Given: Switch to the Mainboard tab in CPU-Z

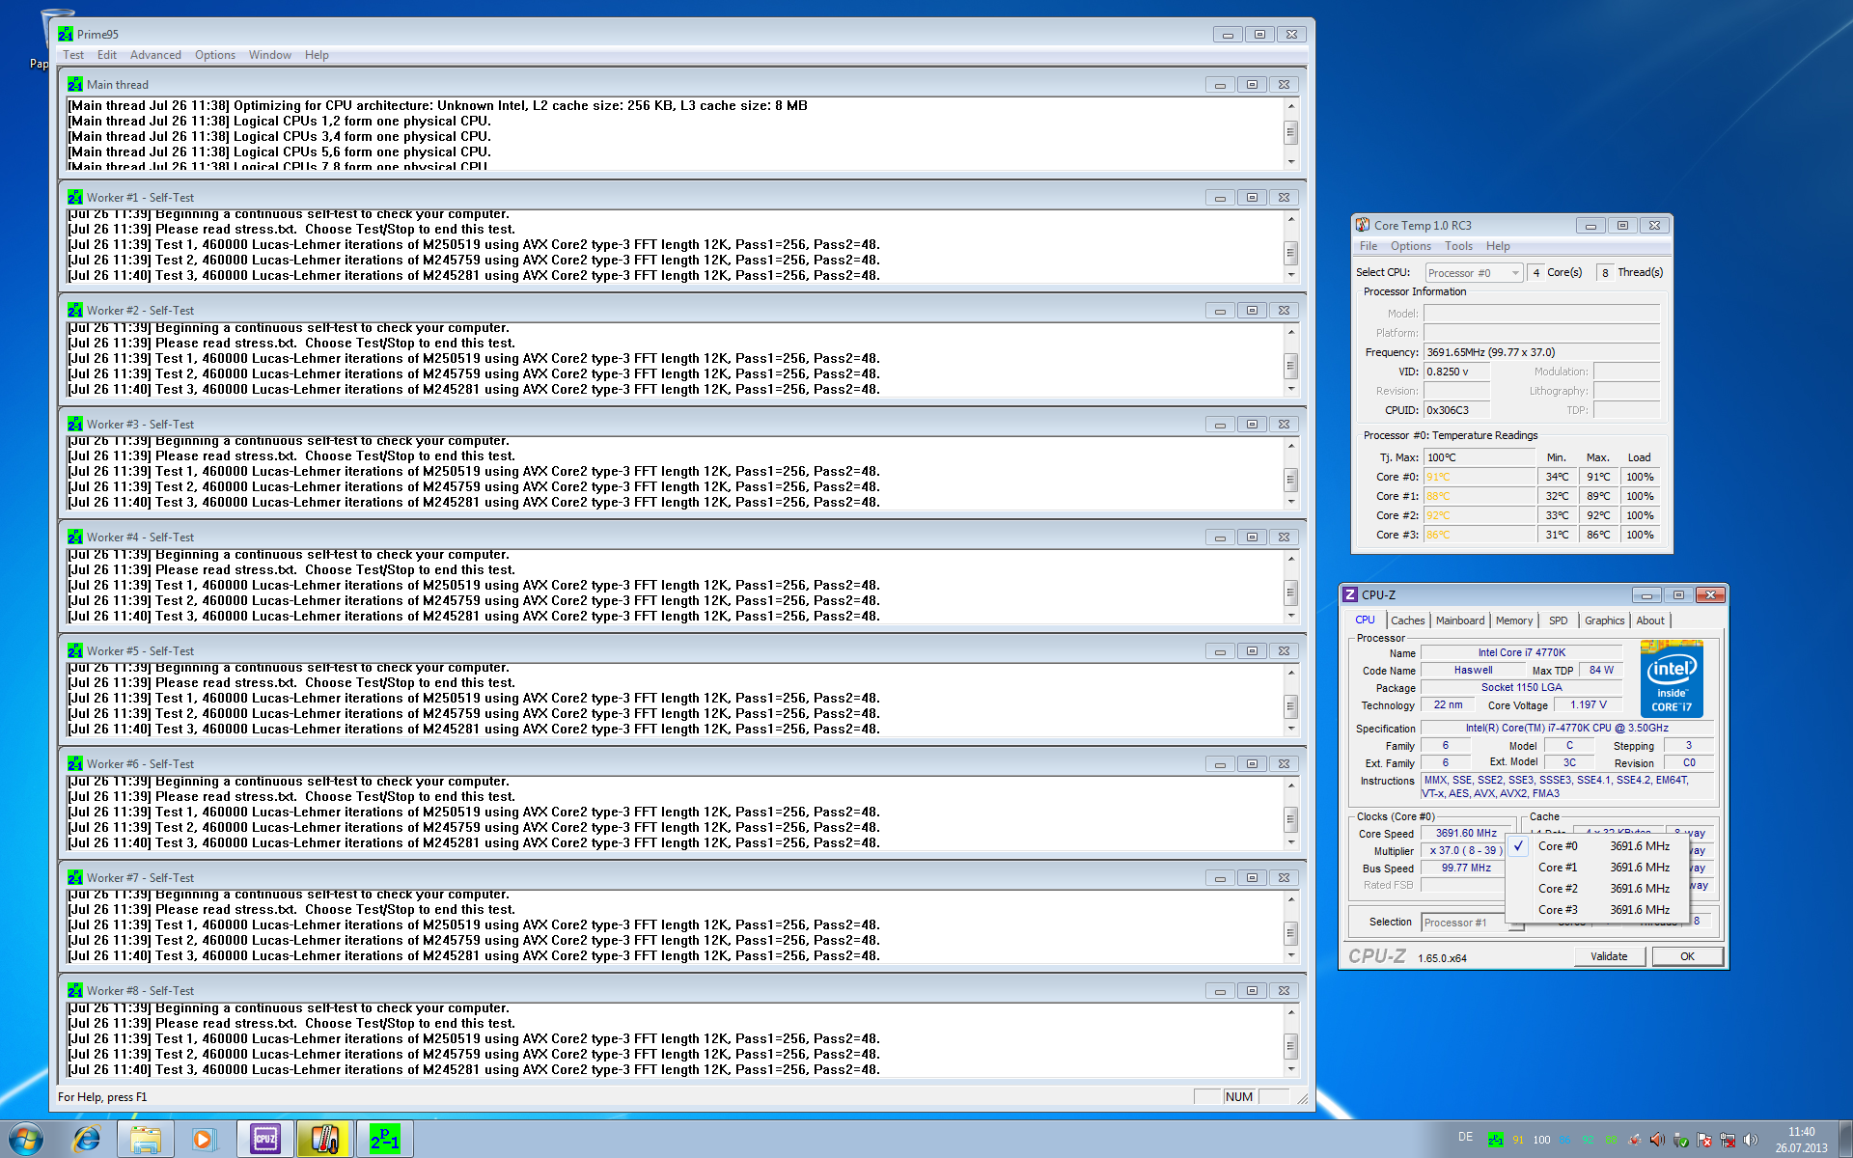Looking at the screenshot, I should point(1459,620).
